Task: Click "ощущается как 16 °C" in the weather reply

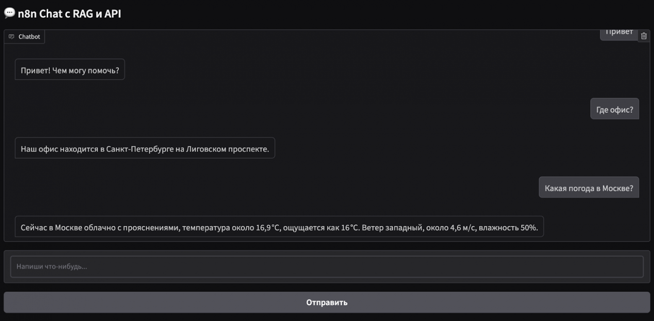Action: (321, 228)
